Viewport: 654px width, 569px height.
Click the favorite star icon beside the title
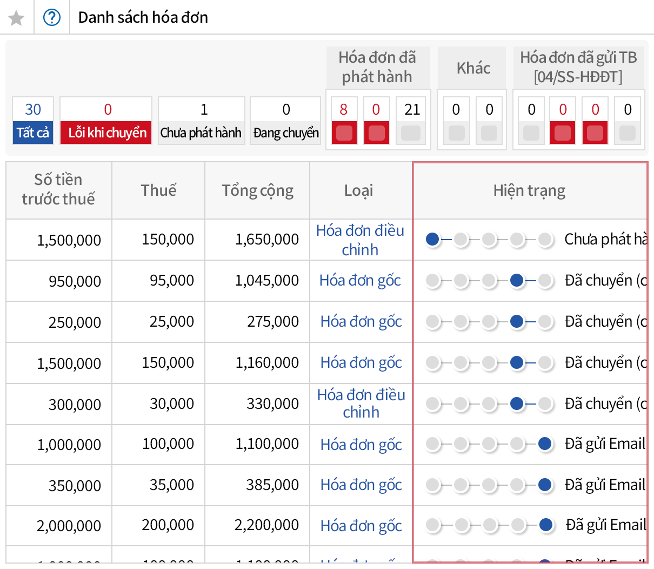16,17
